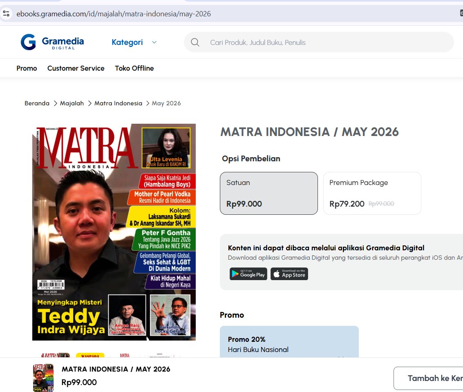This screenshot has width=463, height=392.
Task: Open Toko Offline menu item
Action: (x=134, y=68)
